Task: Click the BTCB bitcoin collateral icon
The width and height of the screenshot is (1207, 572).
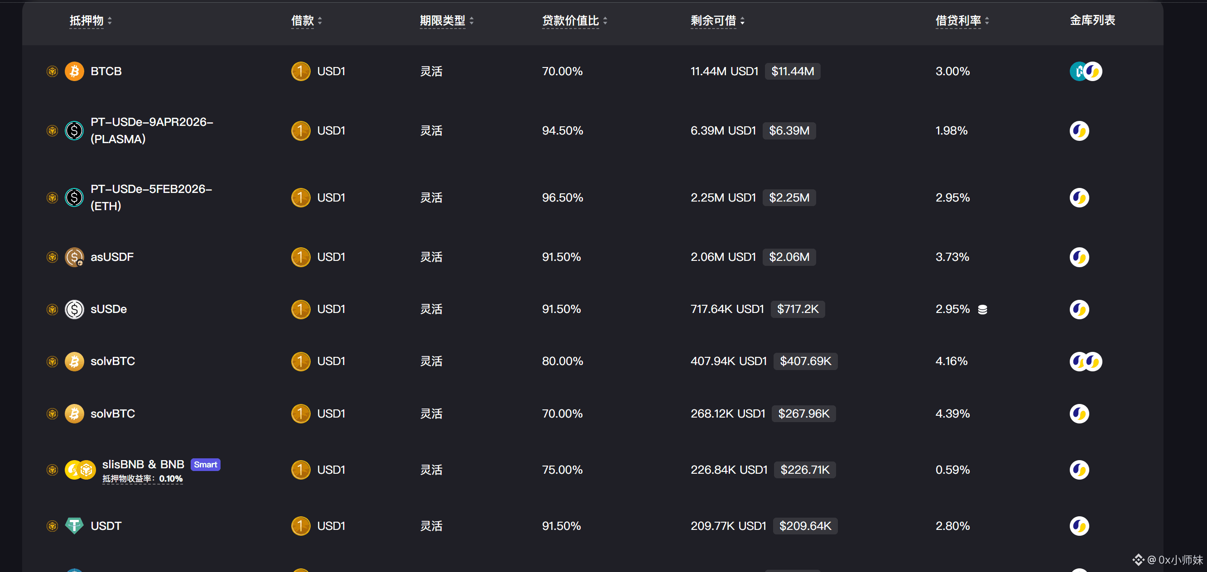Action: point(74,71)
